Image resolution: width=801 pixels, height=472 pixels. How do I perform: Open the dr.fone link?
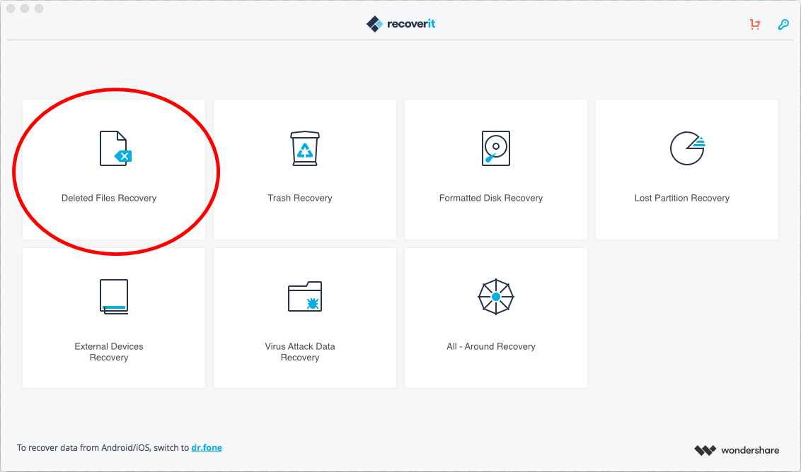point(207,447)
